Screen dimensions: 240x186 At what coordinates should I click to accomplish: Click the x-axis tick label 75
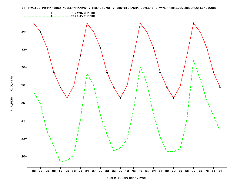point(200,171)
